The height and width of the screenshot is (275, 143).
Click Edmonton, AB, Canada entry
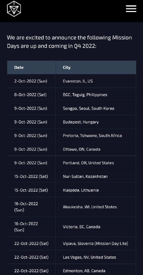point(84,271)
